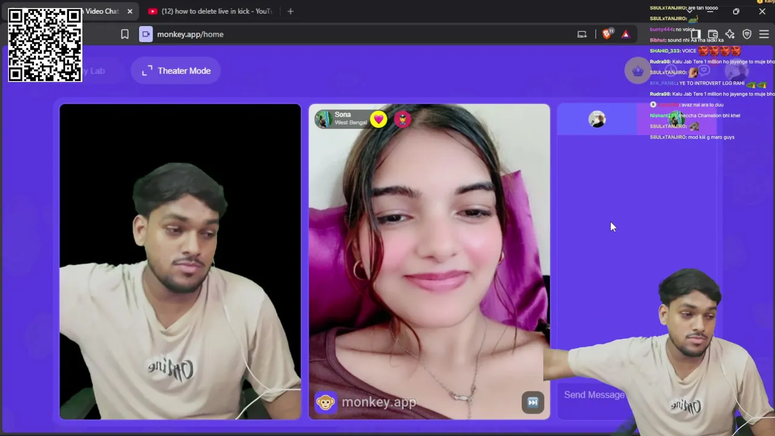Image resolution: width=775 pixels, height=436 pixels.
Task: Report user with police badge icon
Action: coord(403,119)
